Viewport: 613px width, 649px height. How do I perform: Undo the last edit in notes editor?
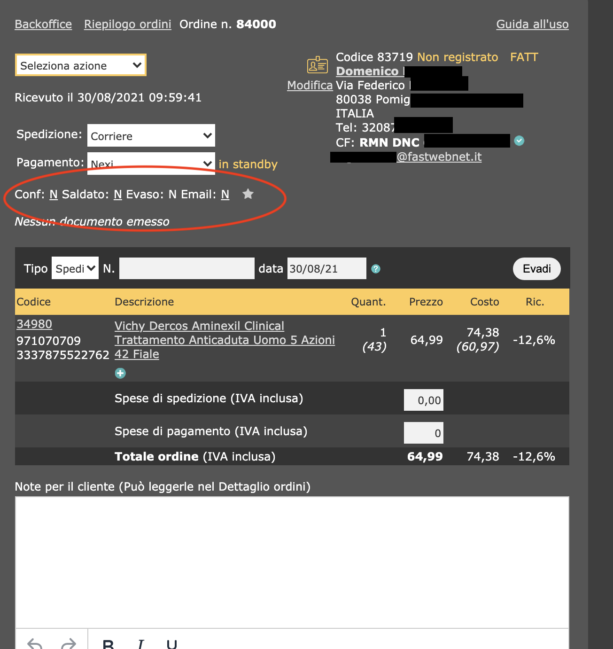coord(35,643)
